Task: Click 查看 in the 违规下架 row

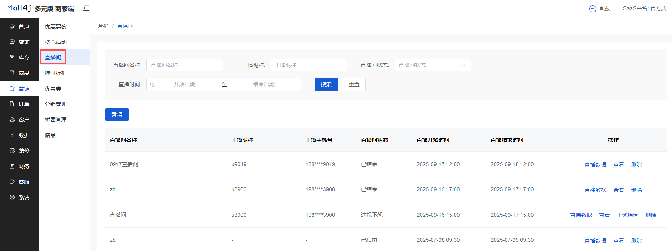Action: [x=604, y=215]
